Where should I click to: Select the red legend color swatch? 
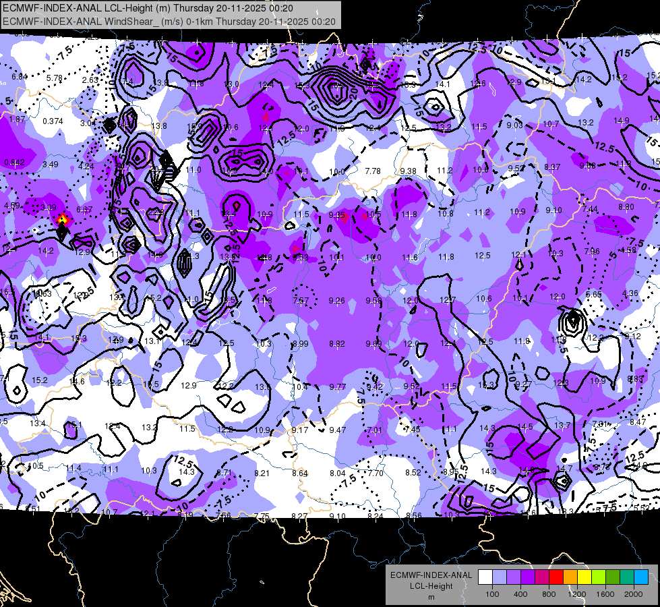coord(556,577)
